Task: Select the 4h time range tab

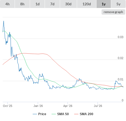Action: [x=7, y=4]
